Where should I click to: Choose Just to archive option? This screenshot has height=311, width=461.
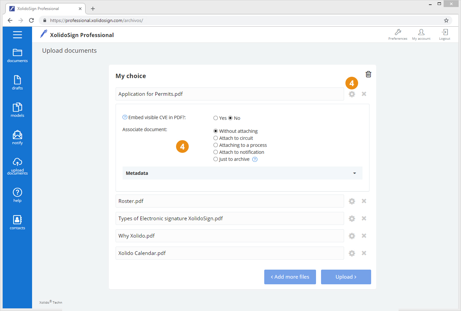pos(215,159)
